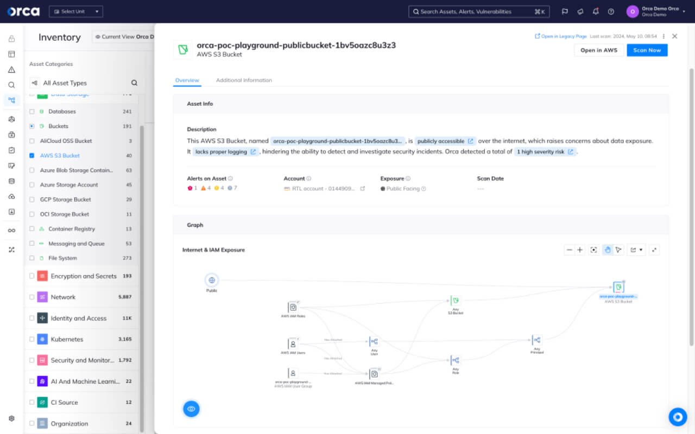This screenshot has height=434, width=695.
Task: Click the details panel vertical scrollbar
Action: tap(691, 206)
